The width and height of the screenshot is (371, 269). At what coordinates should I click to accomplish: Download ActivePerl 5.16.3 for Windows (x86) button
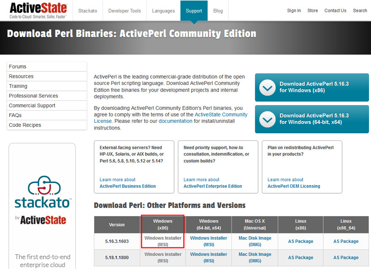(312, 87)
